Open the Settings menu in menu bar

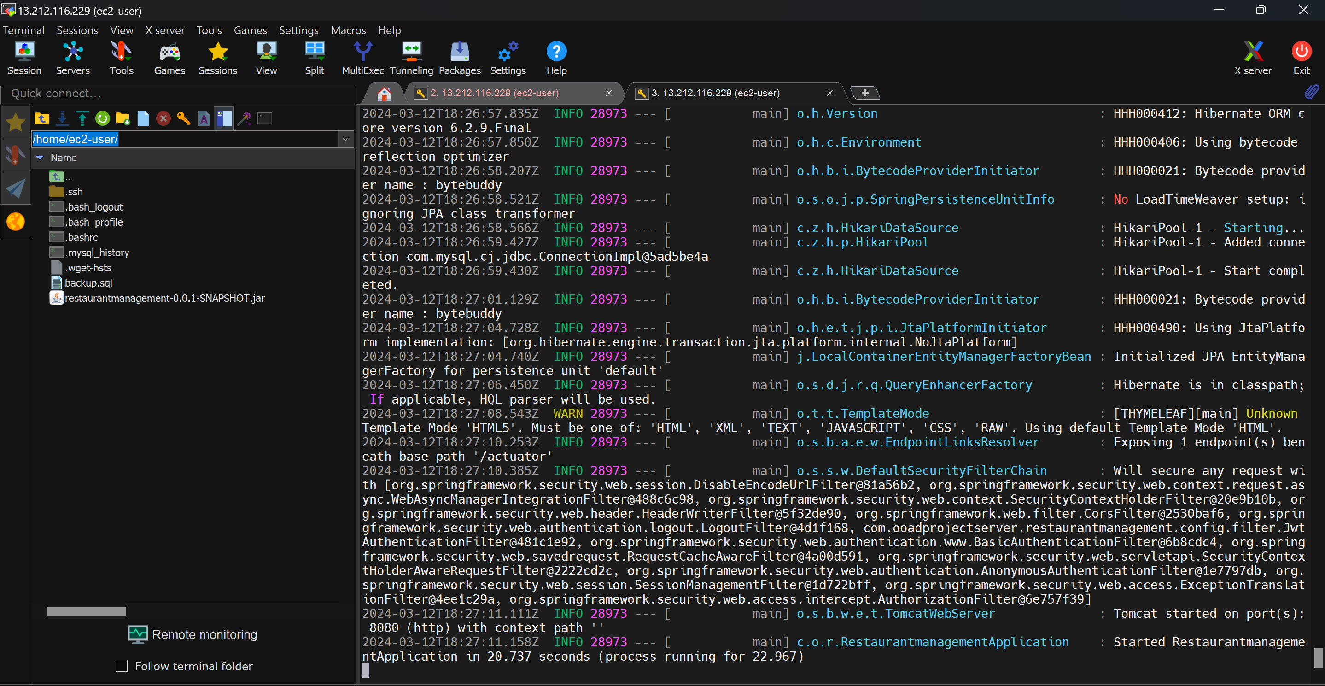(298, 30)
